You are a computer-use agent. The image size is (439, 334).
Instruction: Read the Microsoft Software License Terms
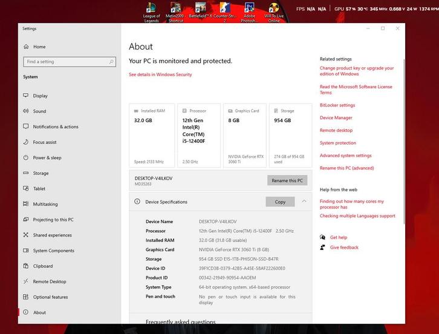click(x=356, y=90)
